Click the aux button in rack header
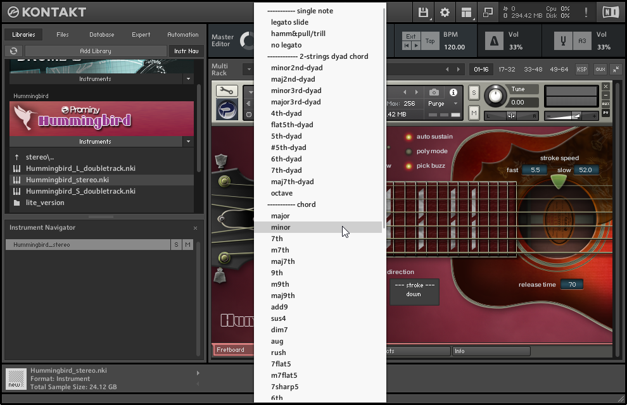627x405 pixels. (600, 70)
